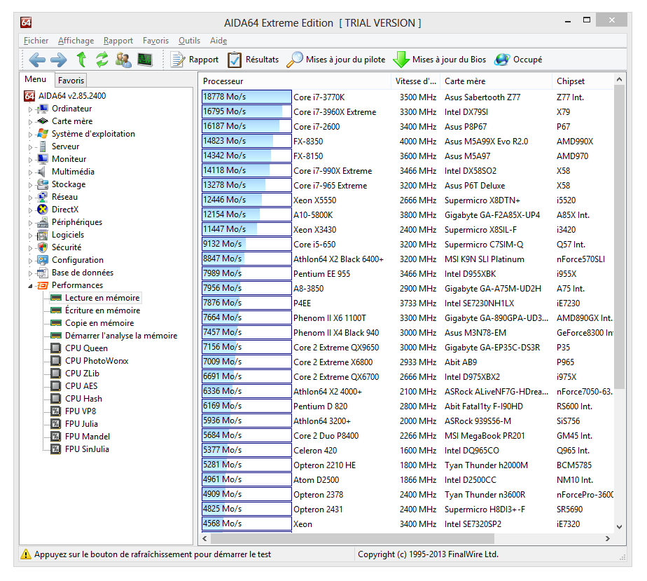The height and width of the screenshot is (581, 647).
Task: Select the Sécurité shield icon
Action: 43,247
